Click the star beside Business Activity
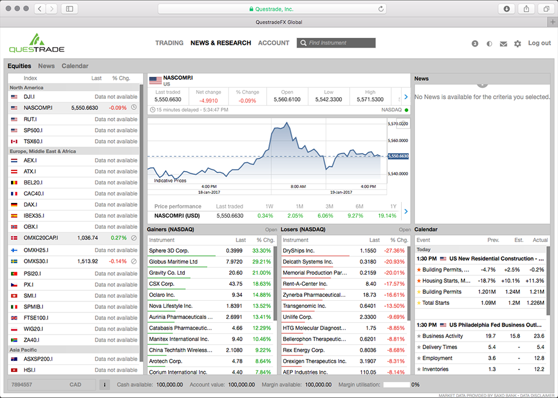The height and width of the screenshot is (398, 558). pyautogui.click(x=419, y=336)
